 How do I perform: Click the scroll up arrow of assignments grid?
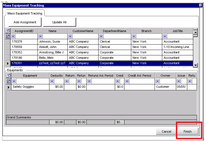[195, 32]
